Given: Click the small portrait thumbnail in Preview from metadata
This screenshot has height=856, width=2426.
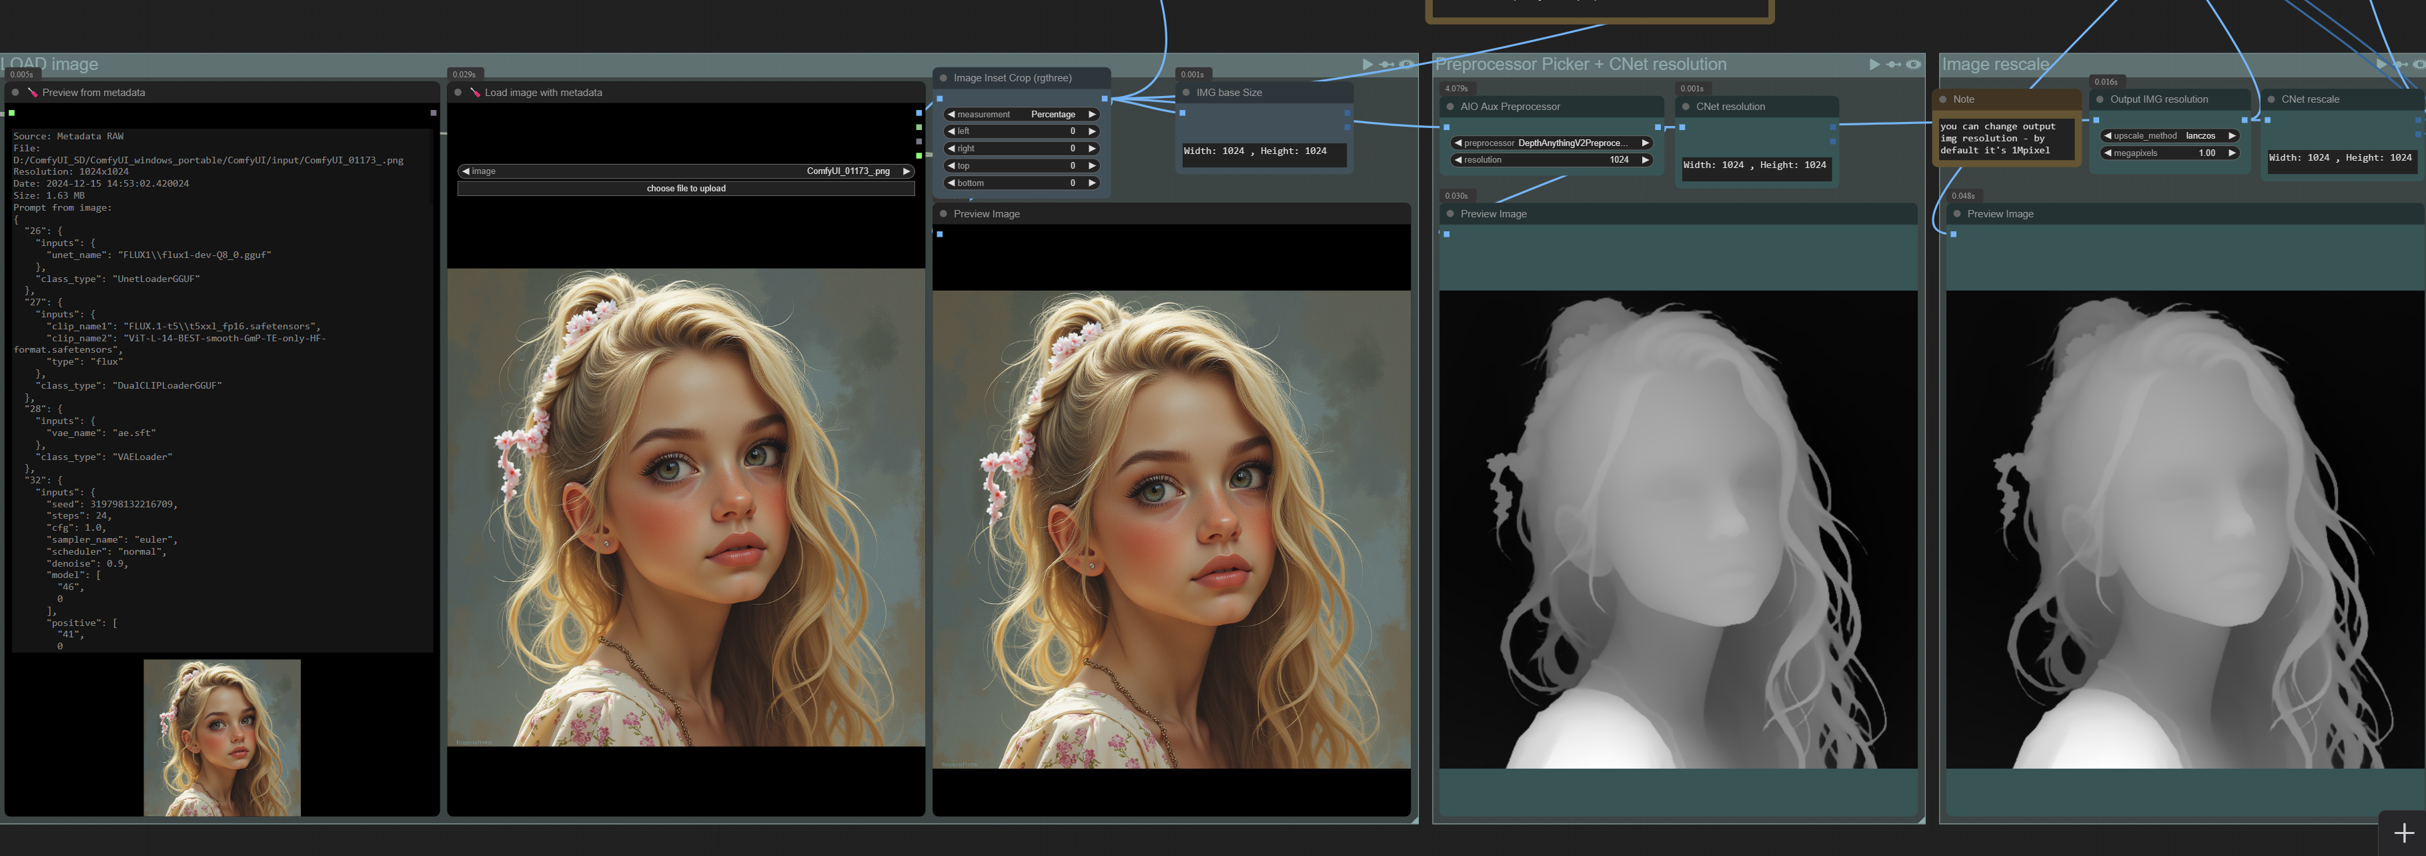Looking at the screenshot, I should [x=222, y=737].
